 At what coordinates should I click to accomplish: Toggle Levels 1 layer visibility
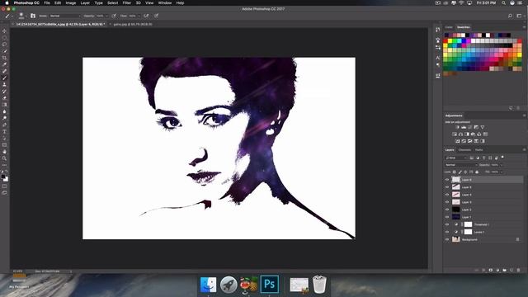point(447,232)
